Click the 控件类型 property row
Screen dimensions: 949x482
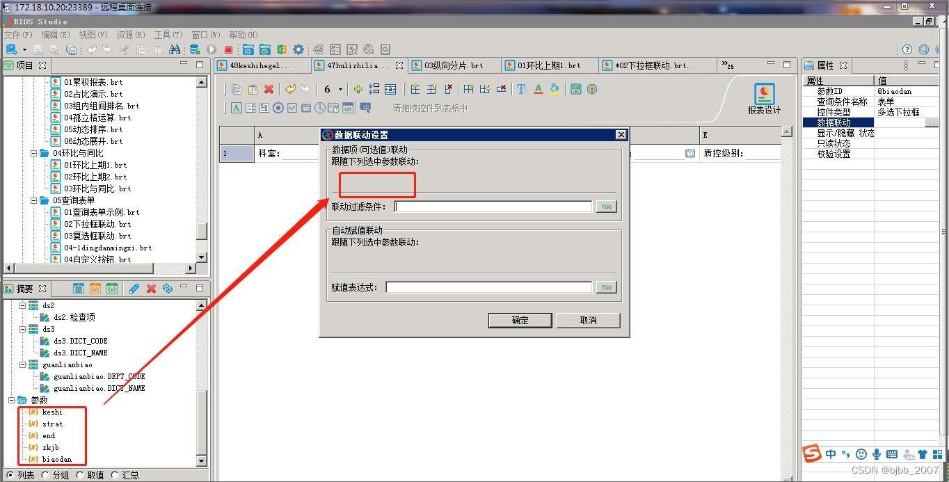coord(872,112)
